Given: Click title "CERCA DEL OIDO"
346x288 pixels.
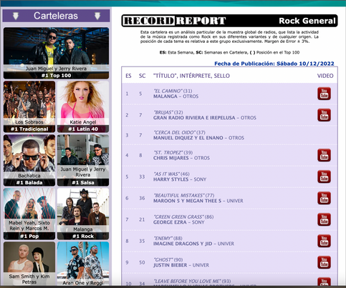Looking at the screenshot, I should tap(174, 133).
